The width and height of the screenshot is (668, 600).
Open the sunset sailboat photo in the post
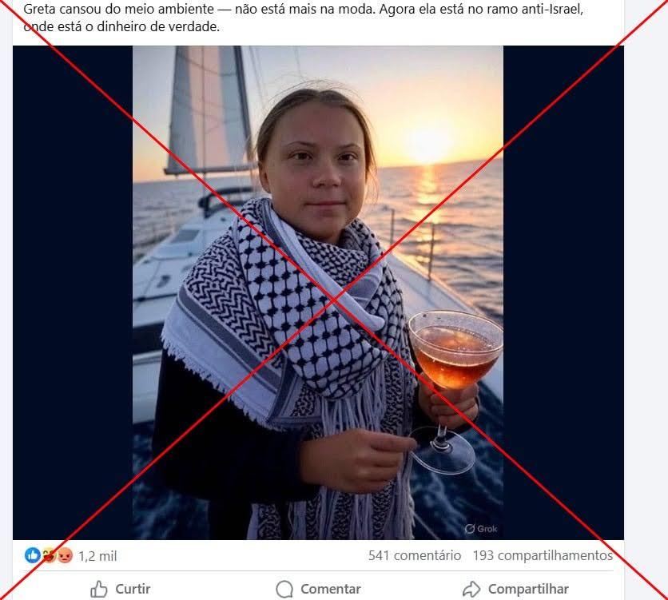(x=318, y=292)
